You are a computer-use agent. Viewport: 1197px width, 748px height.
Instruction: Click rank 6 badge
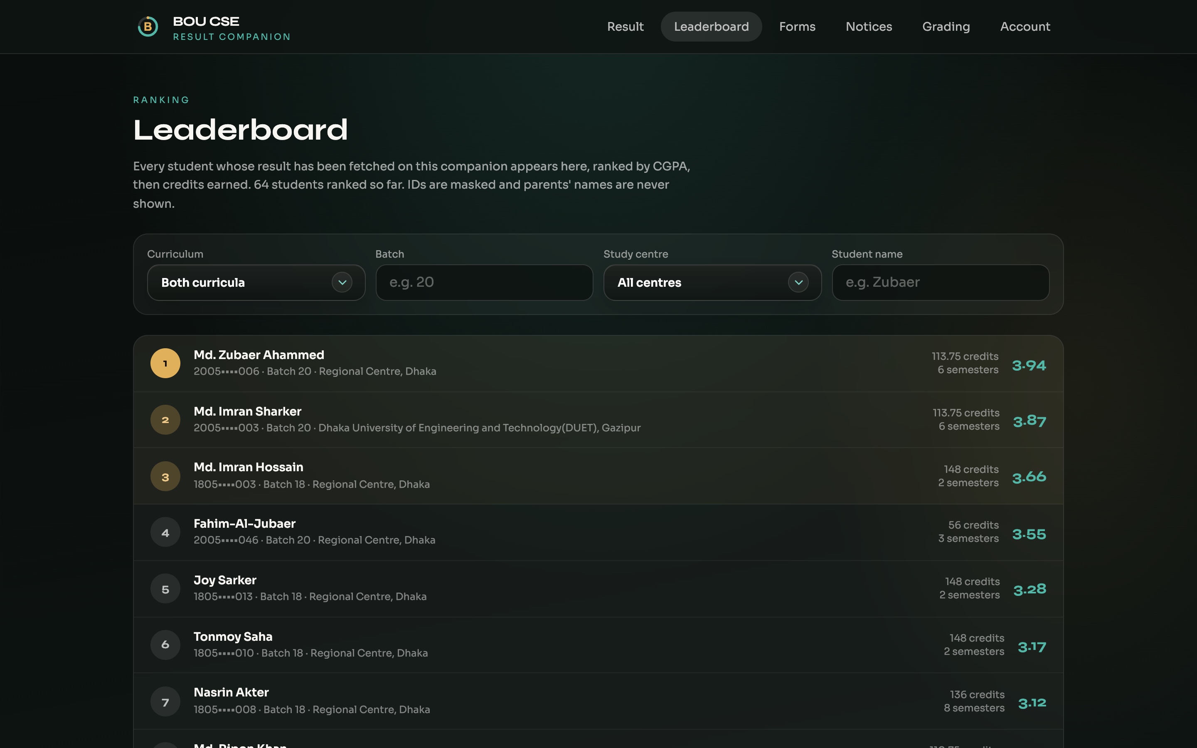coord(165,645)
